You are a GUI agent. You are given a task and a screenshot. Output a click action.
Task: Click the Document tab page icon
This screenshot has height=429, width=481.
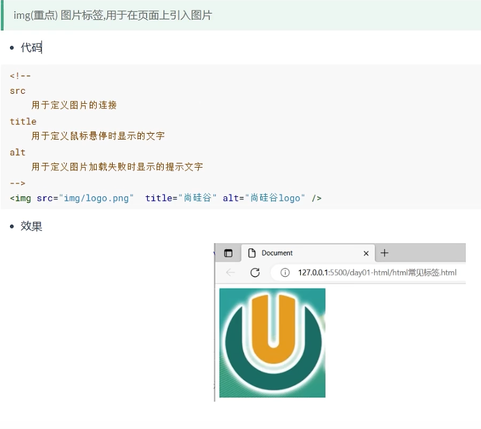[252, 253]
